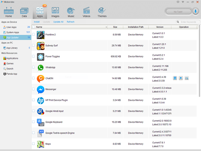201x151 pixels.
Task: Click the third ChatON operation icon
Action: coord(187,78)
